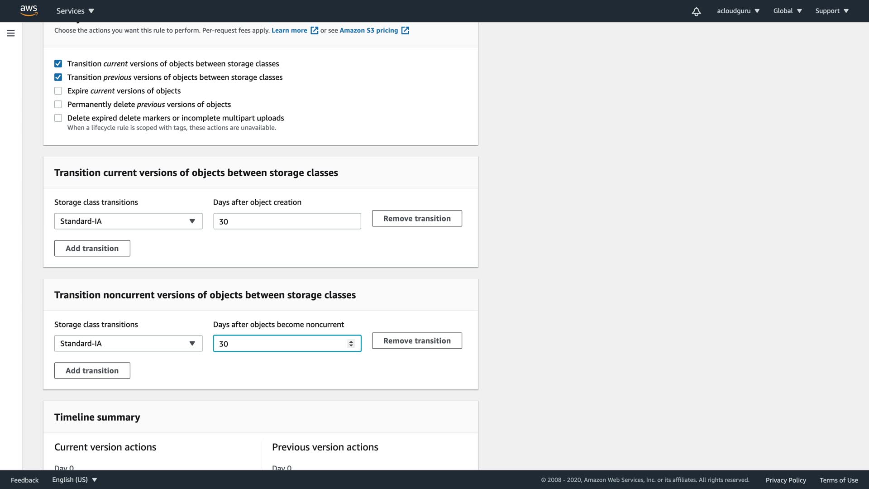Open the hamburger side navigation menu
The height and width of the screenshot is (489, 869).
[x=11, y=33]
